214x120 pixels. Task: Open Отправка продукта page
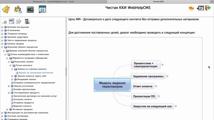(23, 103)
